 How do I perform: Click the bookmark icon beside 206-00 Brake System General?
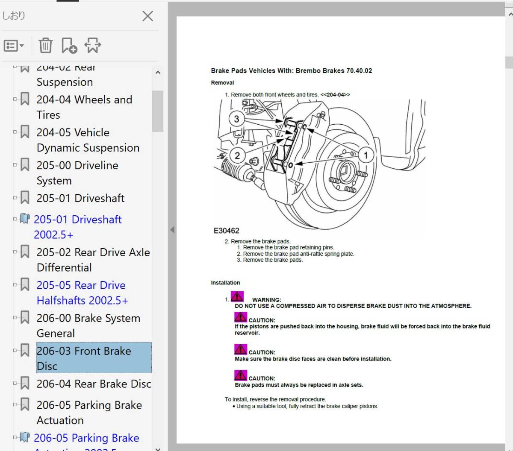[25, 318]
